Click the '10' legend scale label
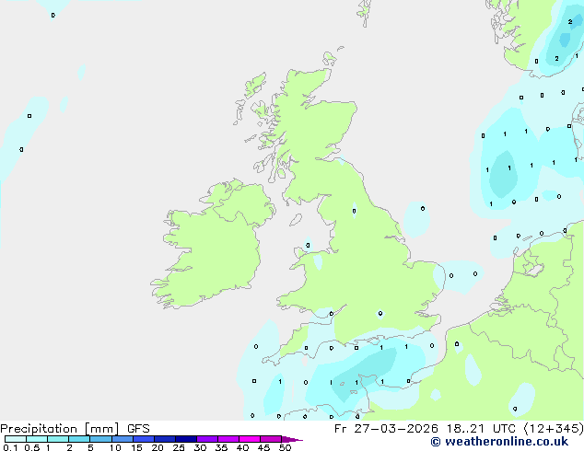Screen dimensions: 584x451 click(115, 447)
